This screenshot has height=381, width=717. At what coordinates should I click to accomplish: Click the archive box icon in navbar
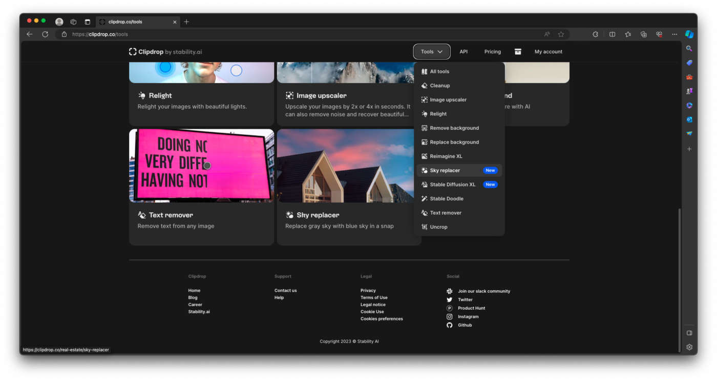[x=518, y=52]
